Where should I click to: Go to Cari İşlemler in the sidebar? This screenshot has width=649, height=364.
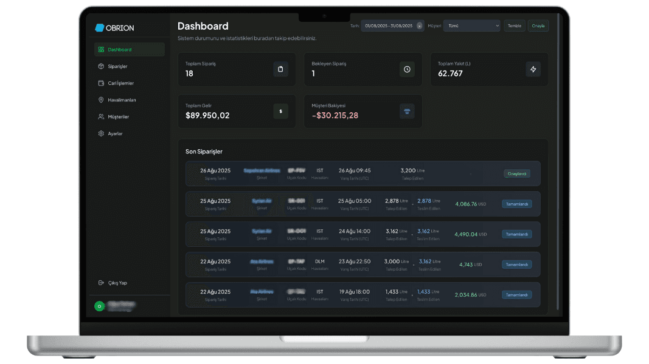[120, 83]
